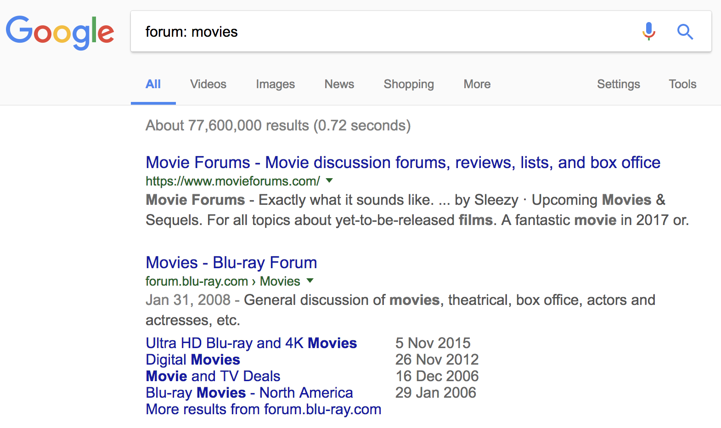Open Ultra HD Blu-ray and 4K Movies link

251,343
